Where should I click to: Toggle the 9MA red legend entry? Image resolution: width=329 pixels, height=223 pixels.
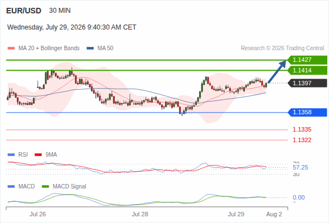(46, 154)
